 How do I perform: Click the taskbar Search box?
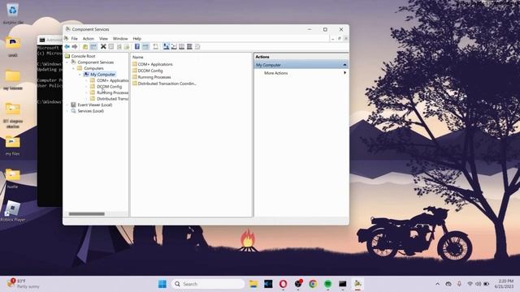208,284
